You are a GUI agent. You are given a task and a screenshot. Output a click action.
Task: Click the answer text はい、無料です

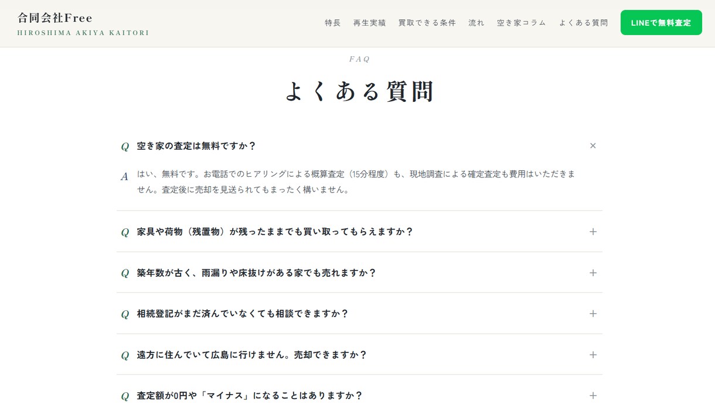(356, 182)
